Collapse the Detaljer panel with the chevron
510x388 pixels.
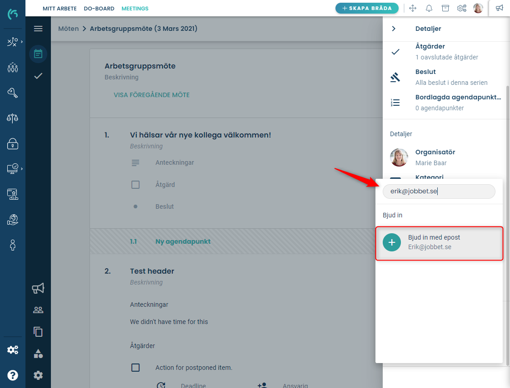coord(394,29)
